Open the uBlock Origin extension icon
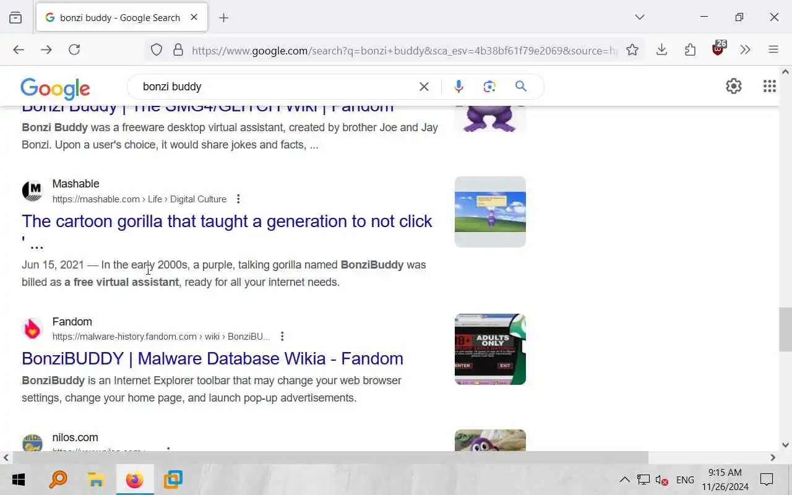The width and height of the screenshot is (792, 495). 718,49
